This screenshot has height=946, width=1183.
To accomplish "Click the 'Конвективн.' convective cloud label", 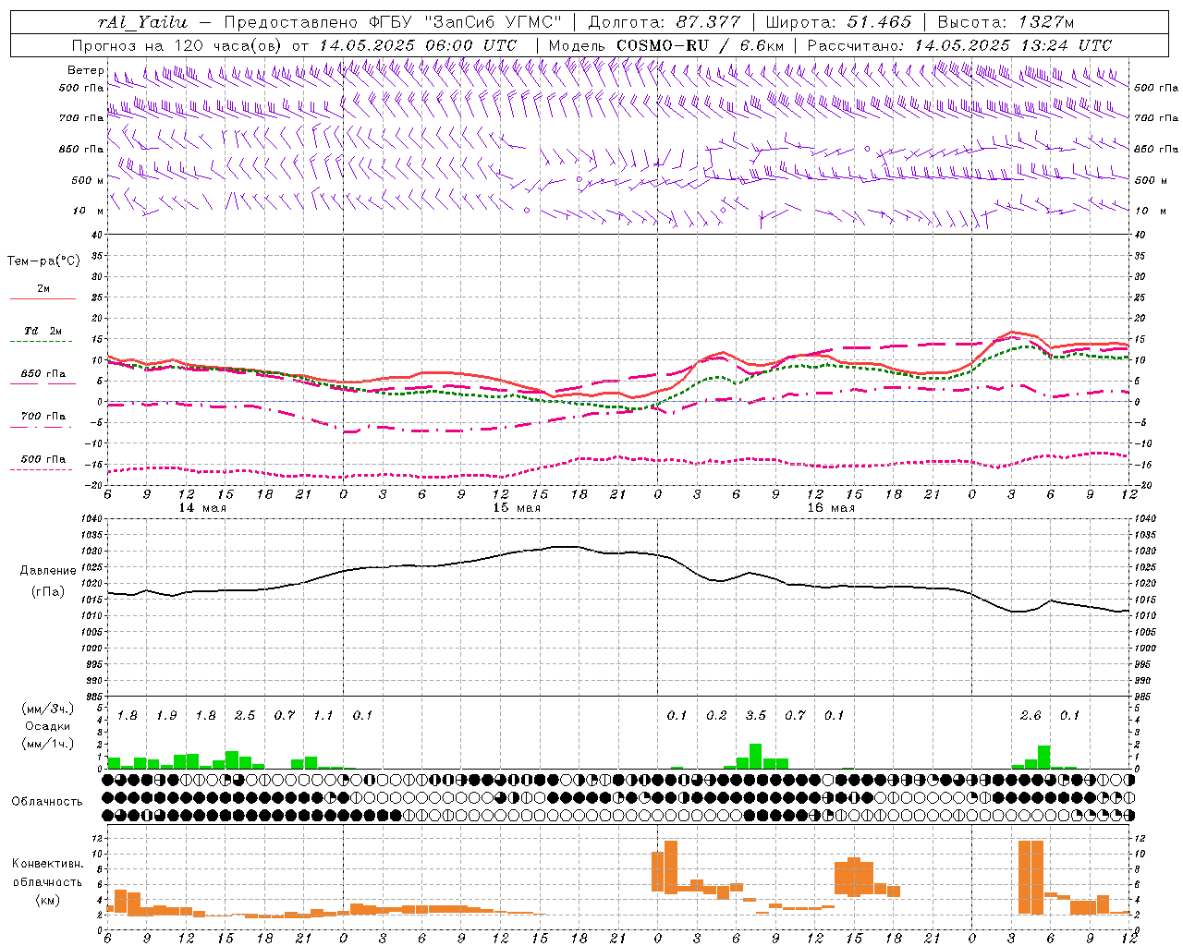I will point(48,864).
